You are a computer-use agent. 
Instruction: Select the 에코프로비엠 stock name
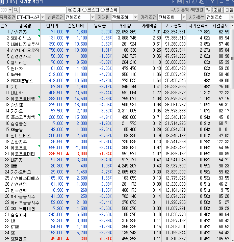tap(23, 99)
